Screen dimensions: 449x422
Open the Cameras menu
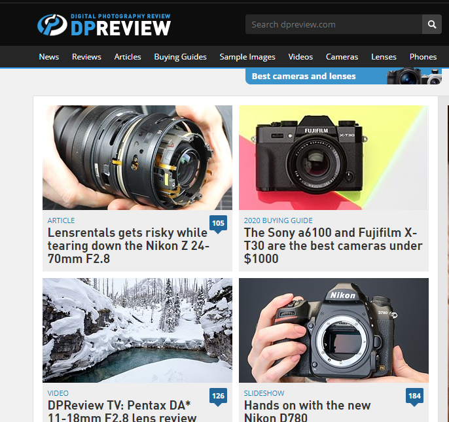(342, 57)
